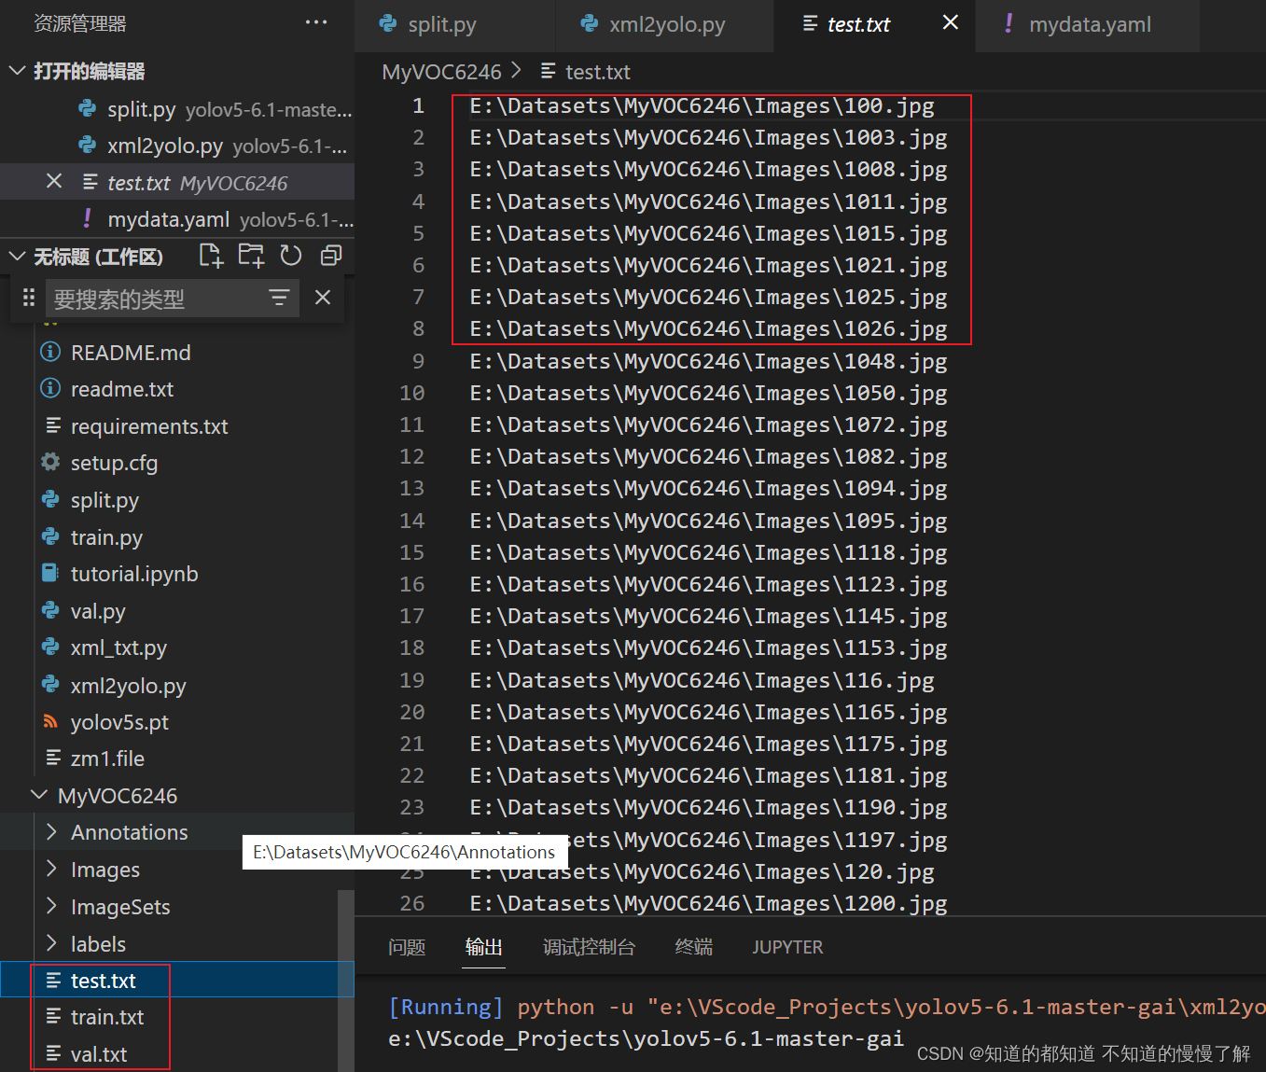1266x1072 pixels.
Task: Click the [Running] python command output line
Action: pyautogui.click(x=827, y=1007)
